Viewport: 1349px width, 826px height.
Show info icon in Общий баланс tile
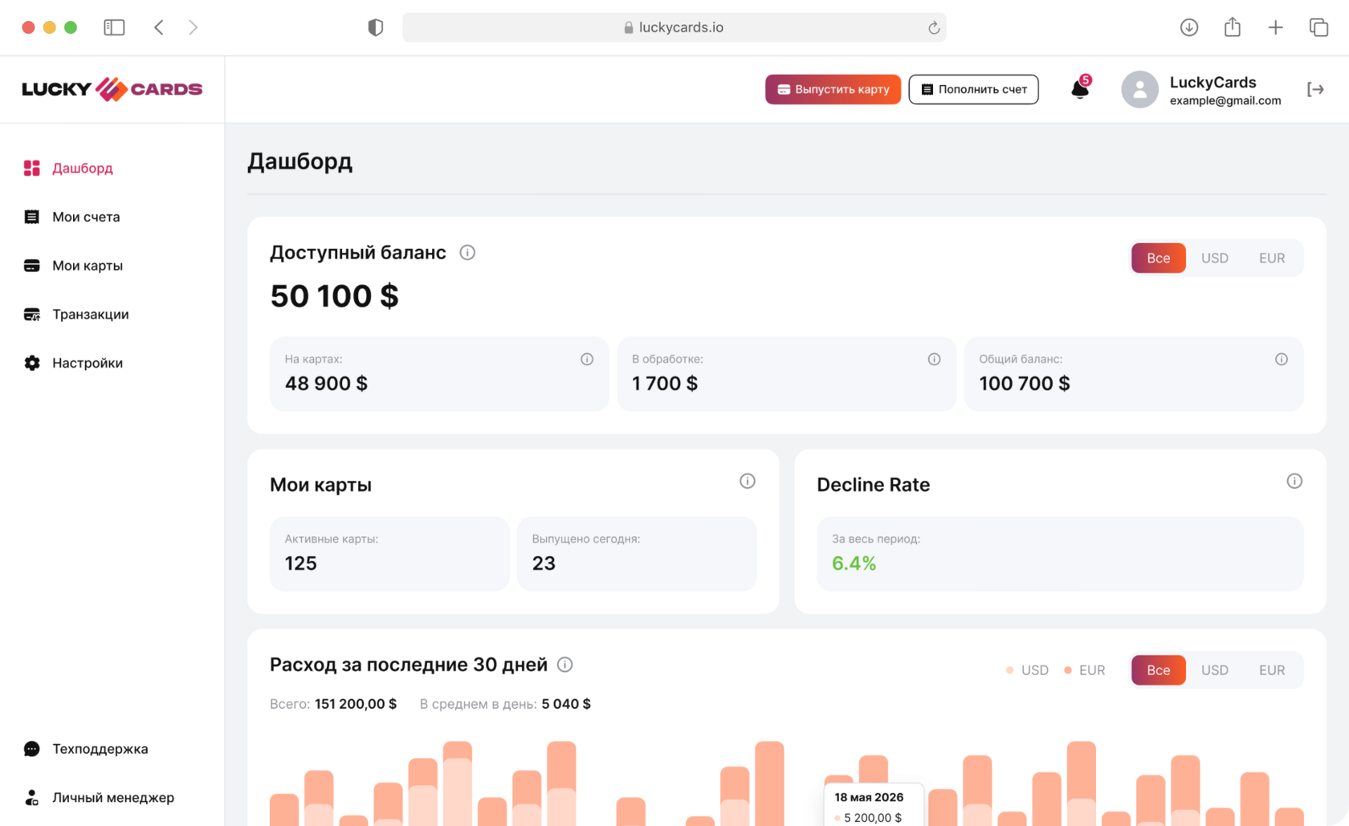pyautogui.click(x=1282, y=359)
